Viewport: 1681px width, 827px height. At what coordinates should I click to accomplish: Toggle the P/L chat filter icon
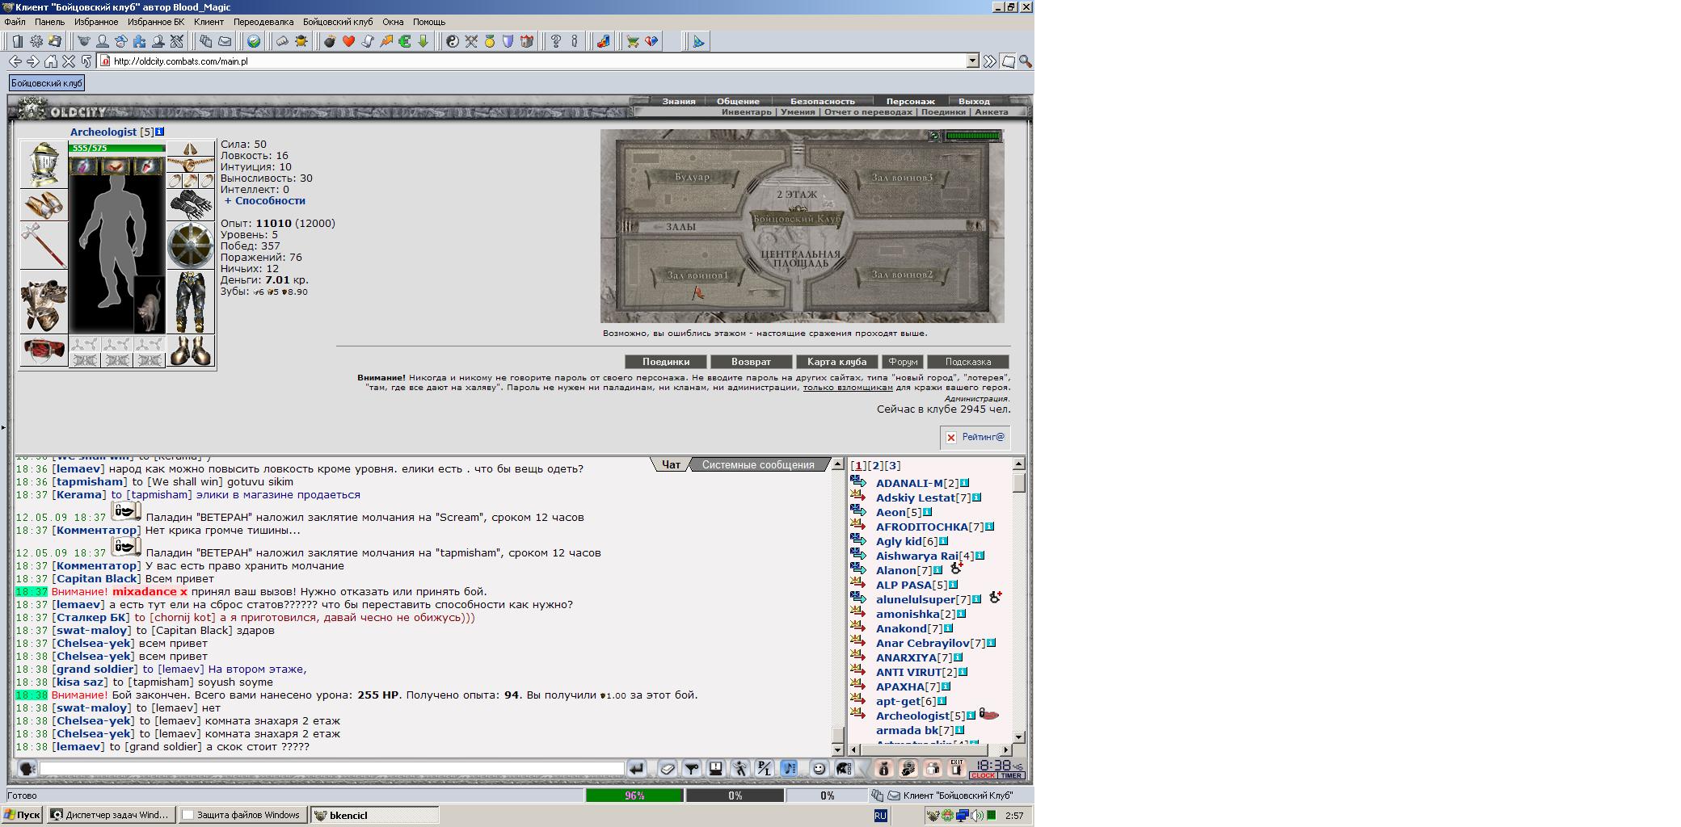point(765,769)
